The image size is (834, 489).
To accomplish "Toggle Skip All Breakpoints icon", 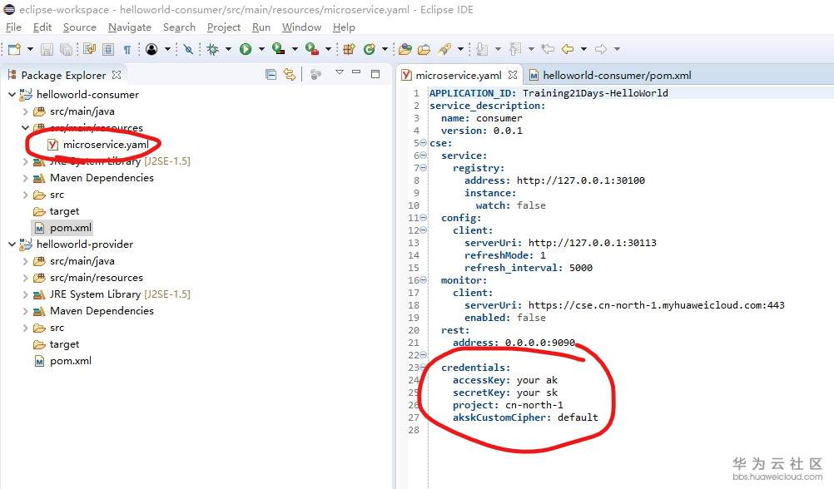I will (x=188, y=49).
